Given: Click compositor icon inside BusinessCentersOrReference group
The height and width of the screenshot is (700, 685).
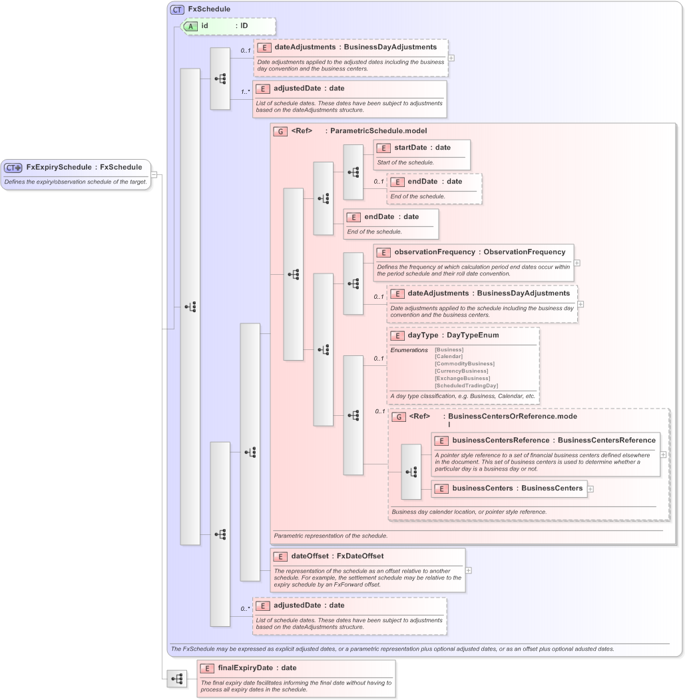Looking at the screenshot, I should click(411, 472).
